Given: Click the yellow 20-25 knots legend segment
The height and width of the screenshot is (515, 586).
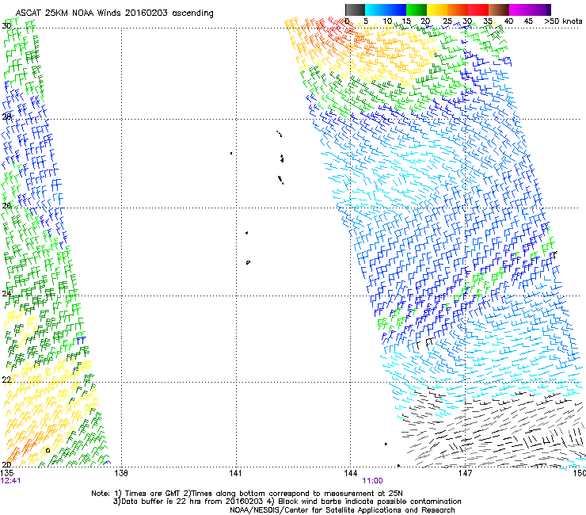Looking at the screenshot, I should click(x=437, y=10).
